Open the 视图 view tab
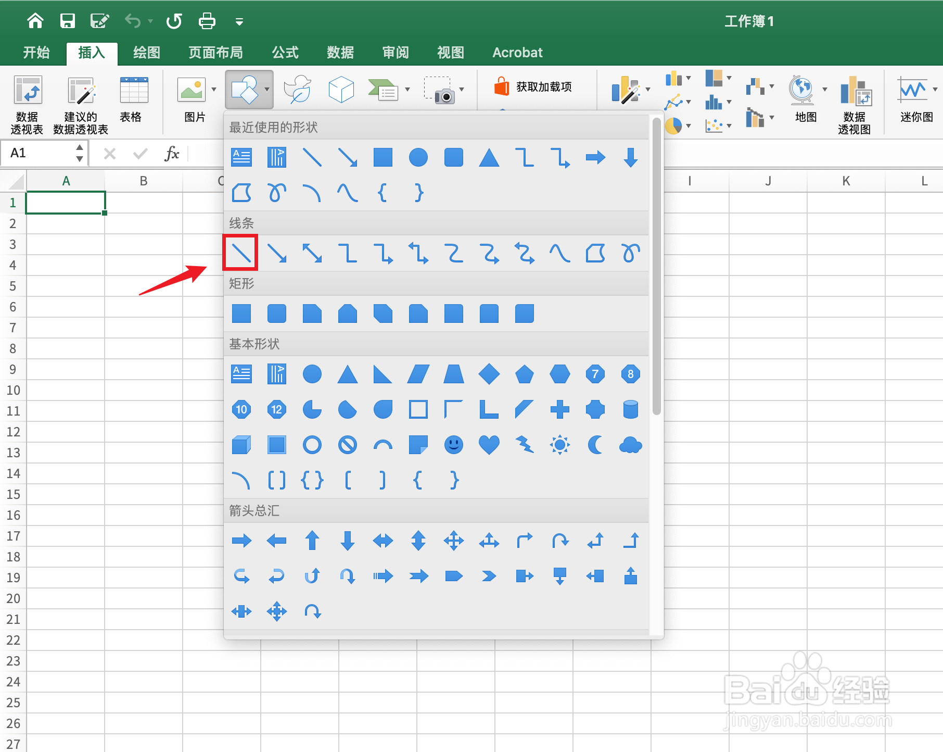943x752 pixels. 451,53
